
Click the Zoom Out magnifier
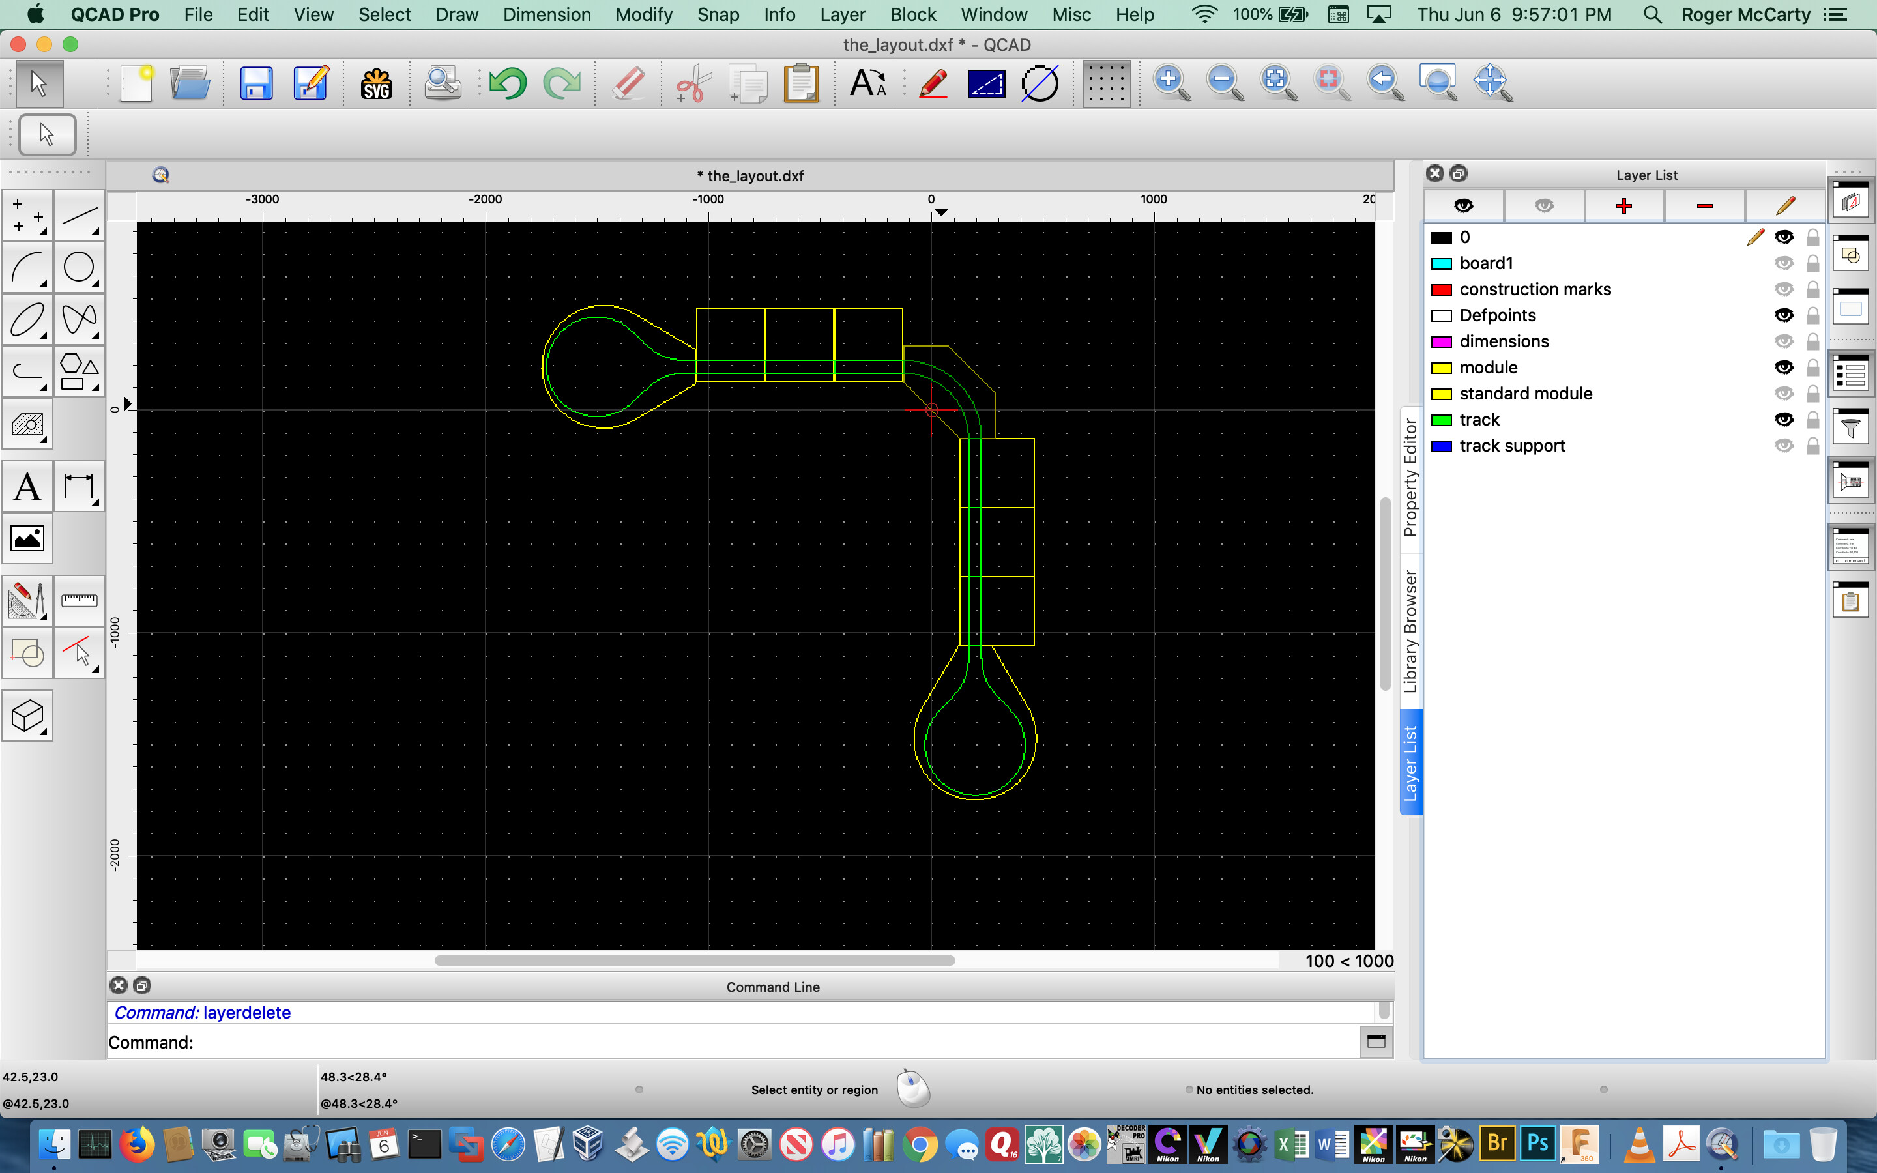coord(1225,83)
